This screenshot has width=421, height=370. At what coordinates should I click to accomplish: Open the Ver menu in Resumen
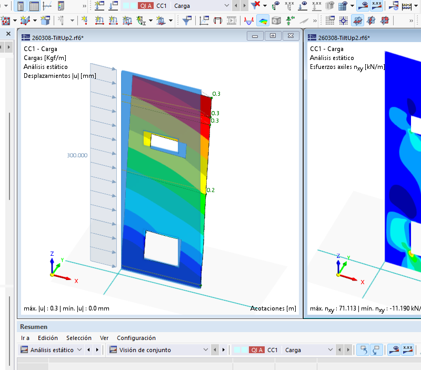coord(104,338)
